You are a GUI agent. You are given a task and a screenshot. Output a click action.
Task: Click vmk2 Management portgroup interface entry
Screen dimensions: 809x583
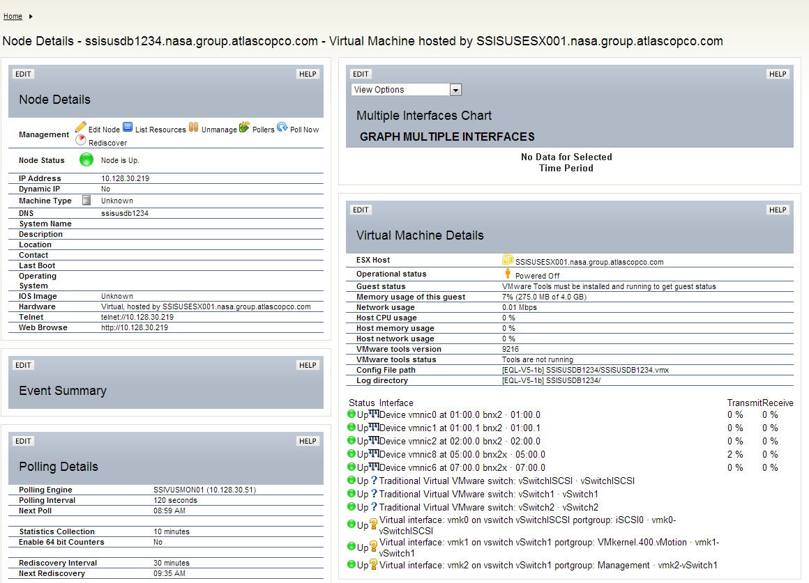pos(548,566)
